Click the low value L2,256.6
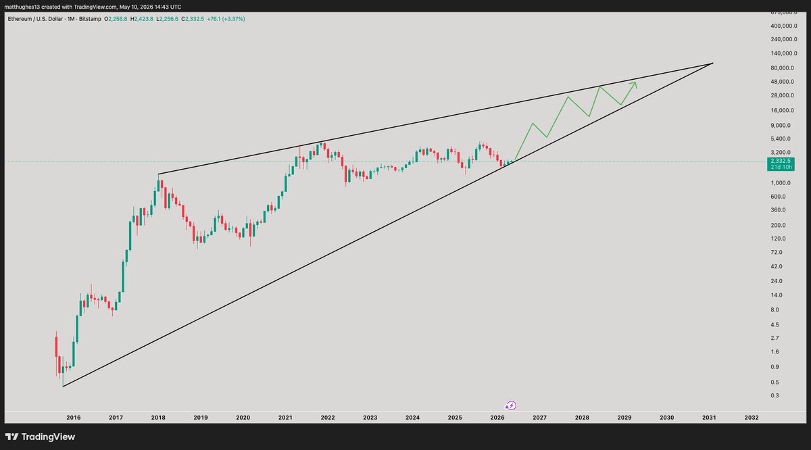This screenshot has height=450, width=811. pyautogui.click(x=167, y=19)
